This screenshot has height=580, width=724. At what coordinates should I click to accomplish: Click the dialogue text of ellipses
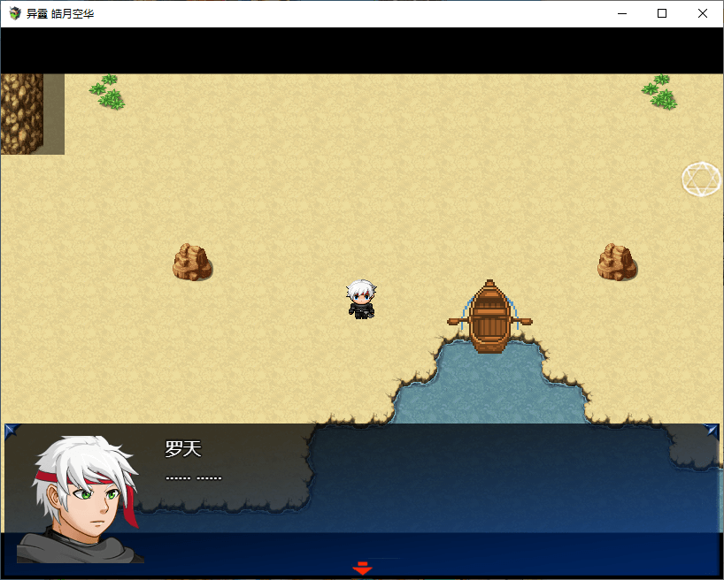coord(193,478)
